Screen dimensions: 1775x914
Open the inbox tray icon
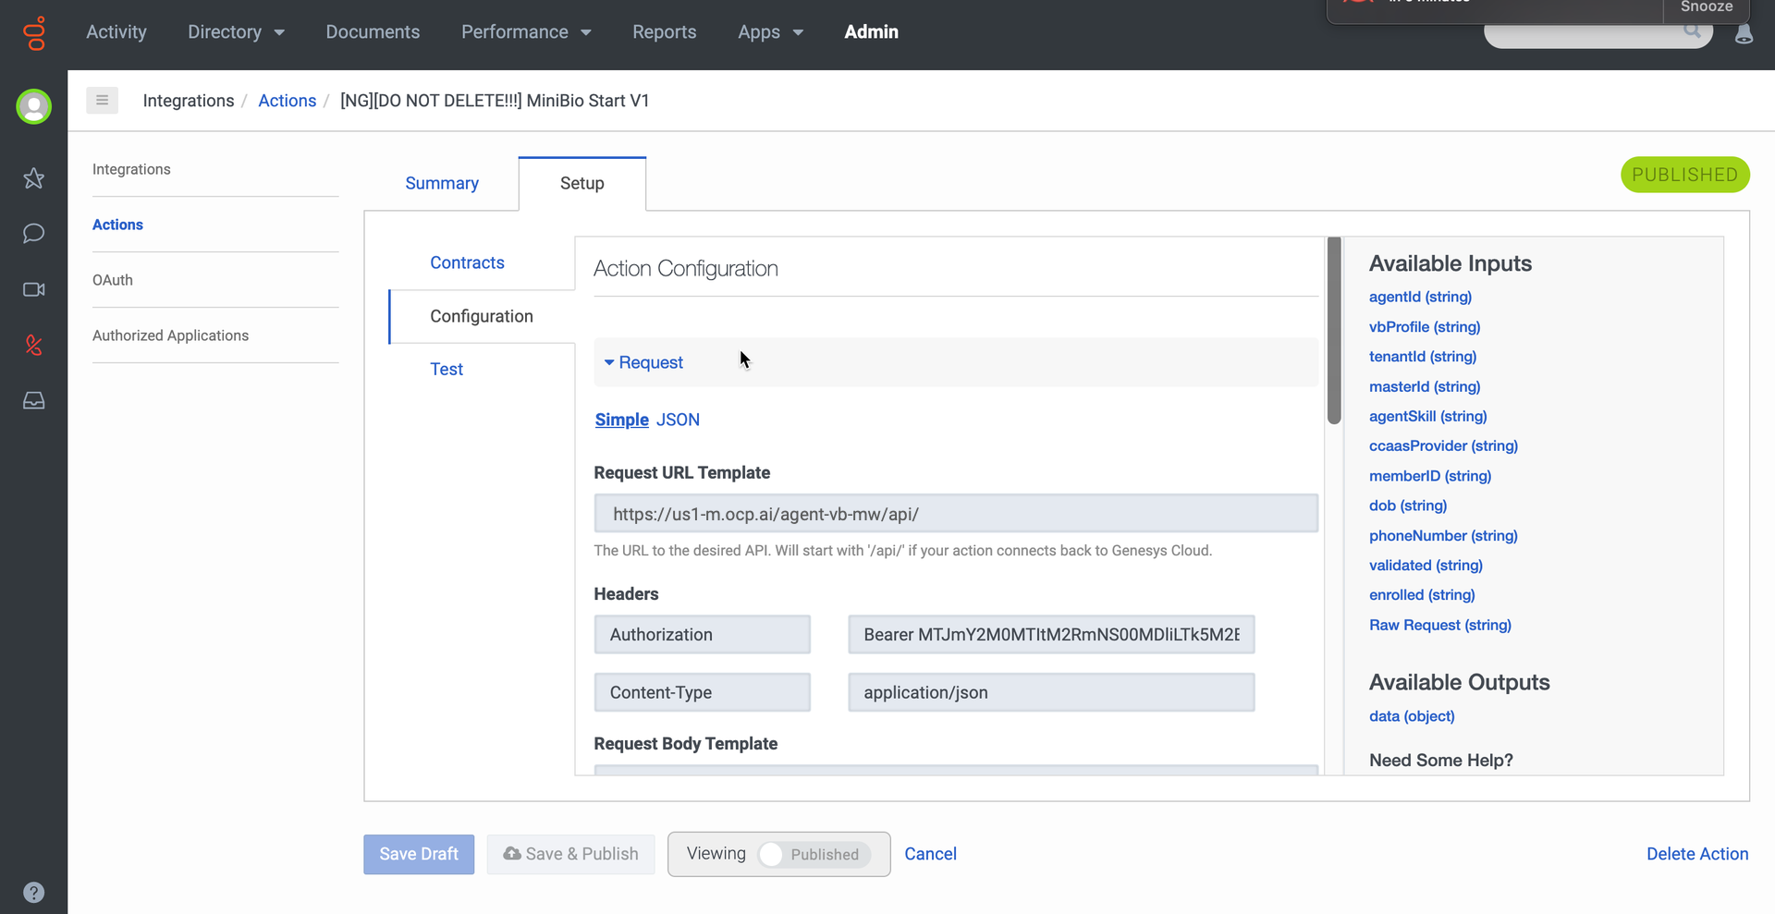34,401
